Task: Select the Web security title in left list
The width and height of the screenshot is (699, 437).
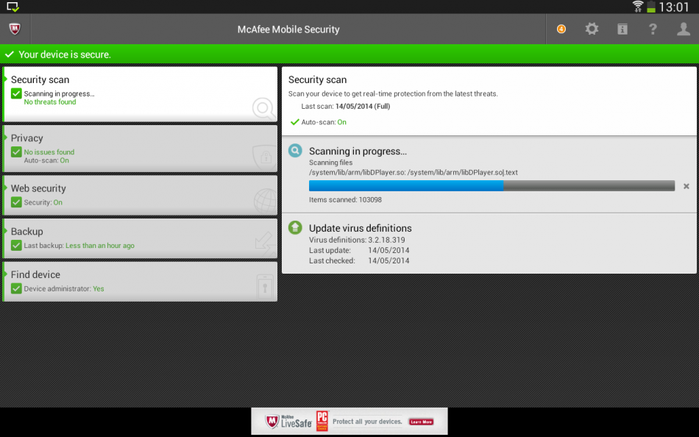Action: pos(38,188)
